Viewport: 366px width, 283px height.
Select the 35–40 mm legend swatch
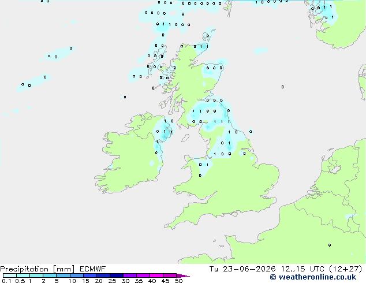(x=143, y=275)
